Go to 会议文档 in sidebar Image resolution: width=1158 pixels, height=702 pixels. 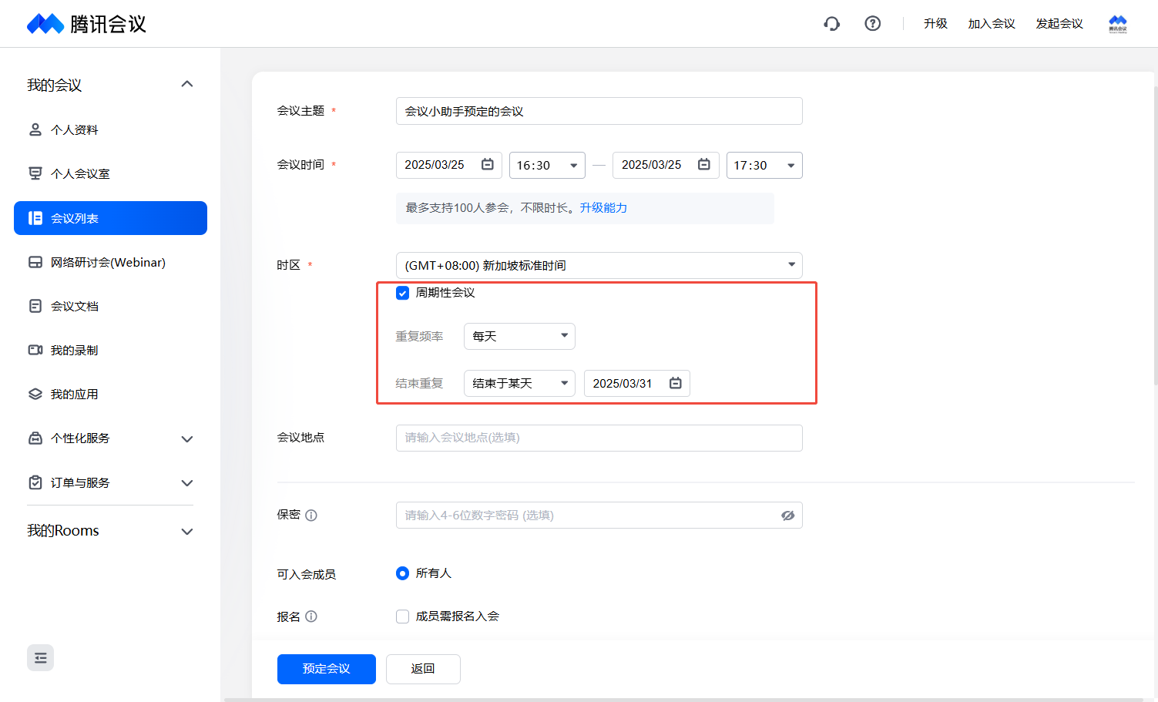point(74,307)
